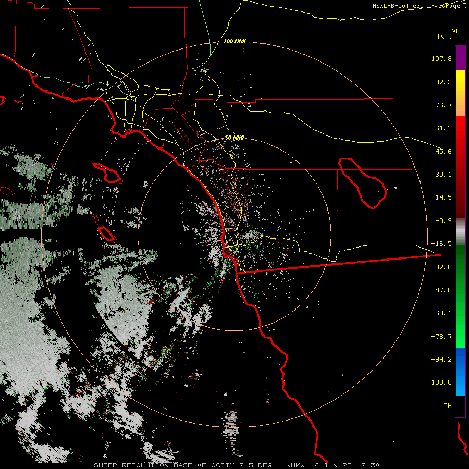Select the 45.6 value on the velocity scale
Screen dimensions: 469x469
pyautogui.click(x=443, y=151)
